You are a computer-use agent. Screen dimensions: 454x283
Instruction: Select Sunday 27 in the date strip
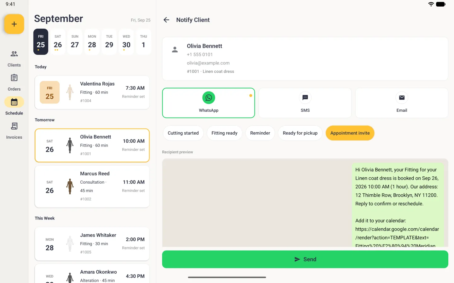click(x=75, y=42)
